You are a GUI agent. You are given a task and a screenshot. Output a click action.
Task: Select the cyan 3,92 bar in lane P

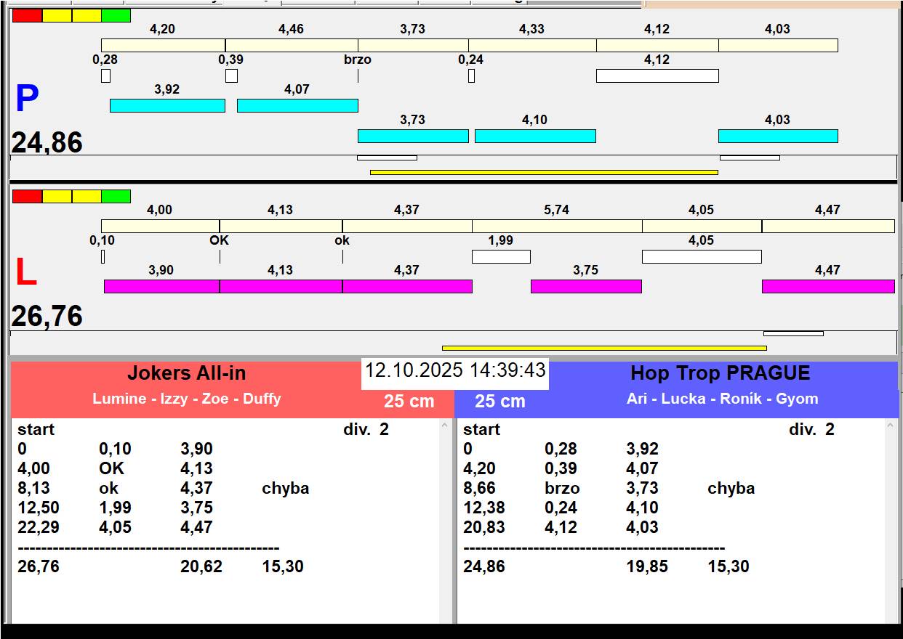(x=167, y=105)
